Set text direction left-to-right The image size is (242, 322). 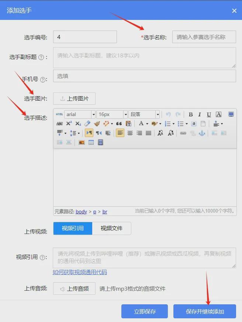point(89,133)
